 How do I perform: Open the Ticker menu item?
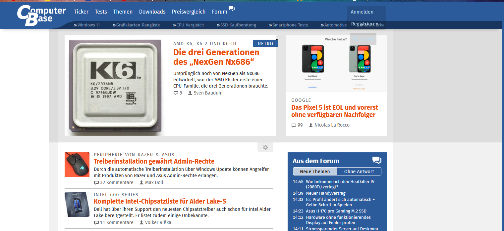(x=81, y=12)
